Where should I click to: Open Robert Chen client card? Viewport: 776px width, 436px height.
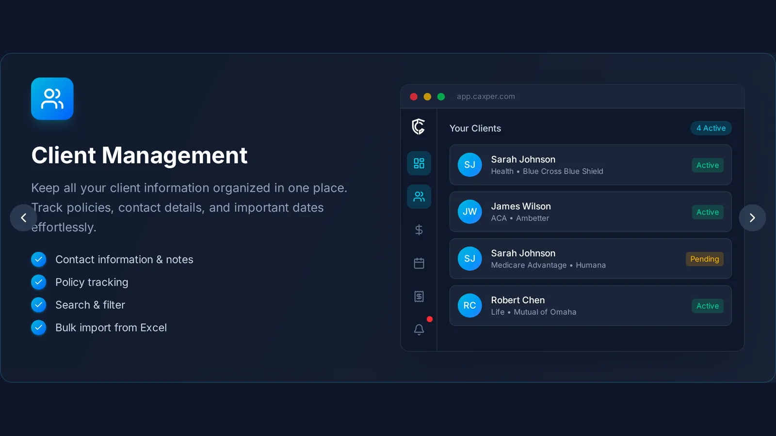tap(591, 306)
